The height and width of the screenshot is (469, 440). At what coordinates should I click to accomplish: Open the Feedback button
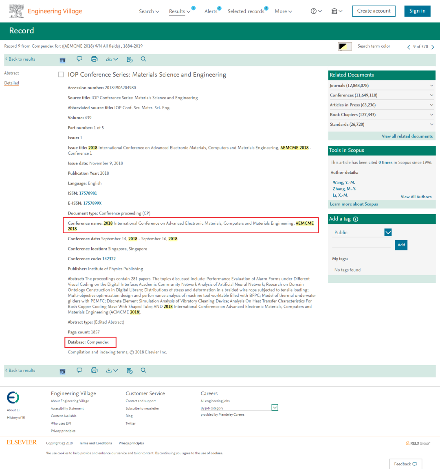pos(406,464)
